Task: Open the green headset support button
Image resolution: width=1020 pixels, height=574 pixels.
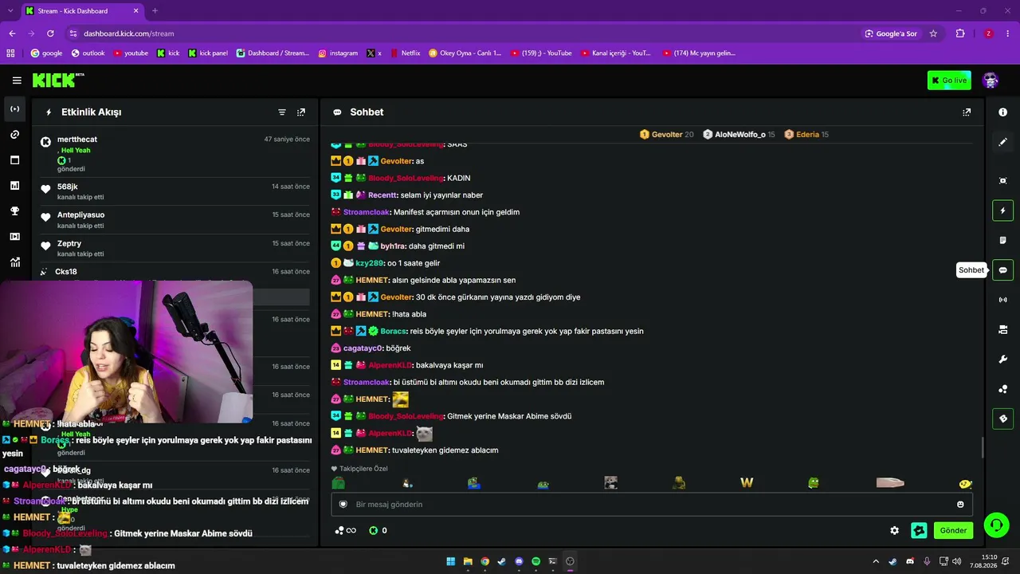Action: [x=996, y=525]
